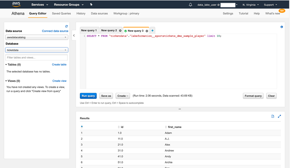The width and height of the screenshot is (290, 168).
Task: Select the Alex cell in results
Action: point(167,145)
